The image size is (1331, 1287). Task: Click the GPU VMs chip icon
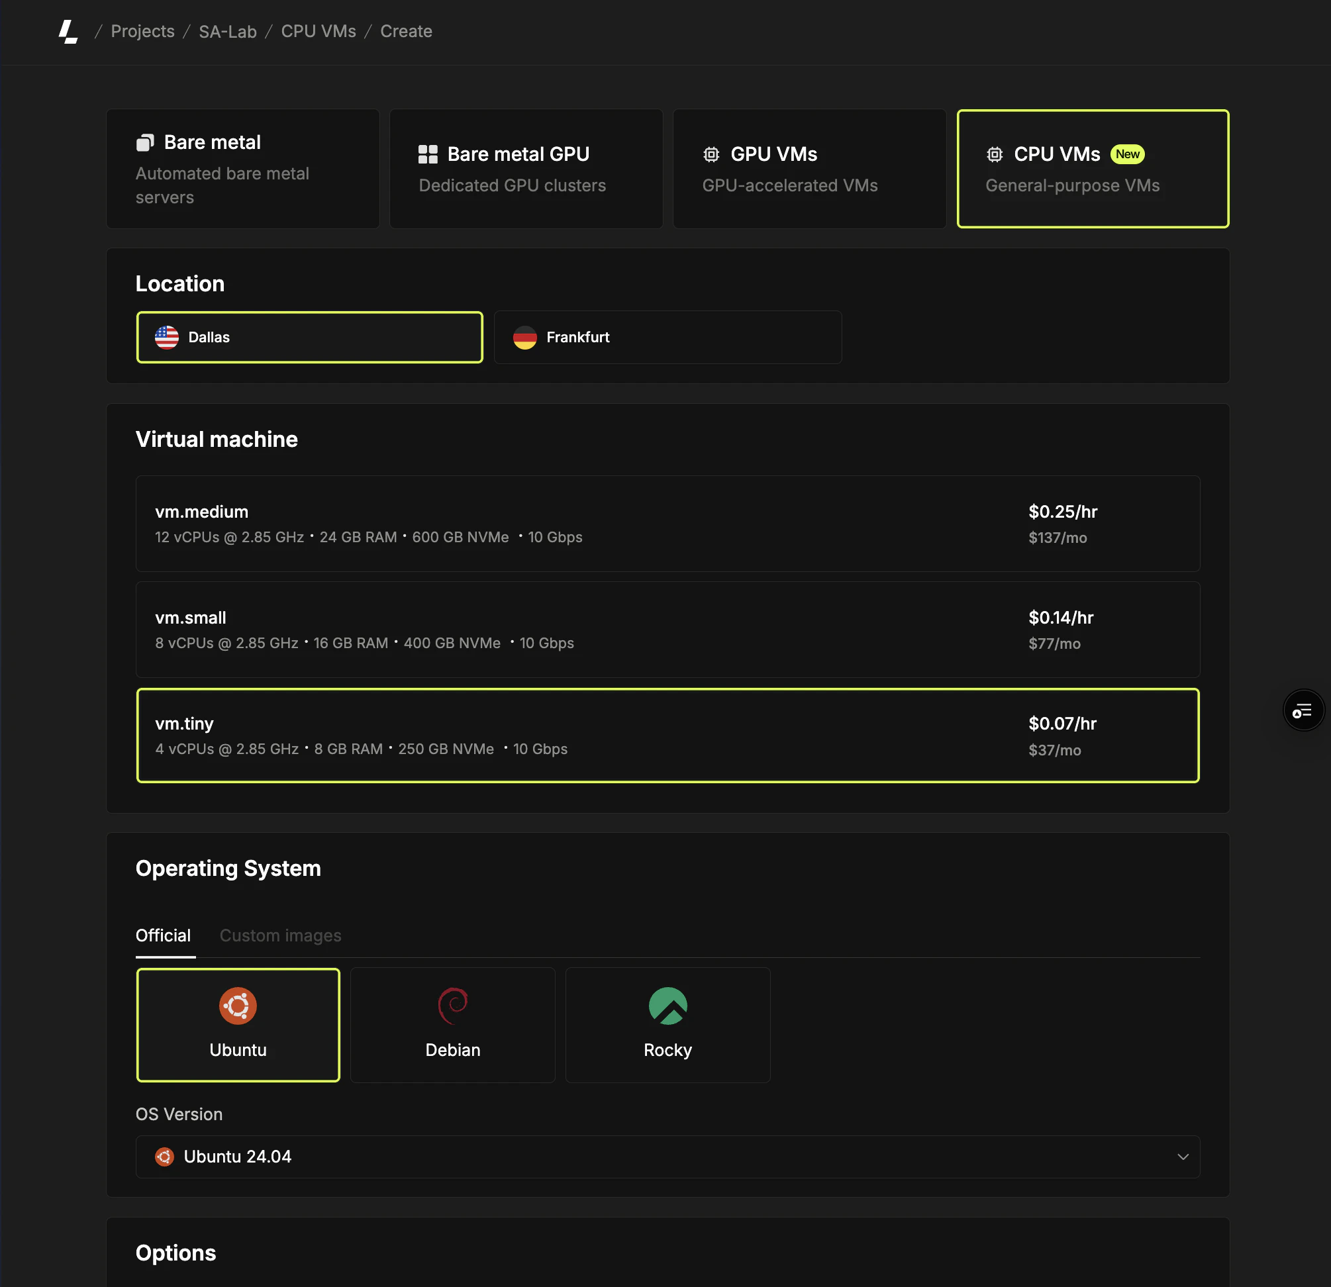coord(711,154)
